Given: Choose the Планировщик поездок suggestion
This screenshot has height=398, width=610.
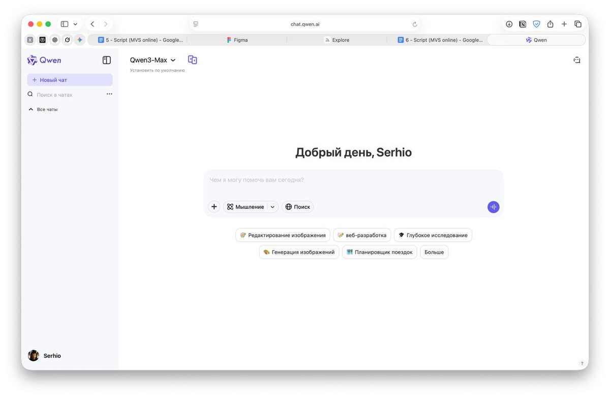Looking at the screenshot, I should click(x=379, y=252).
